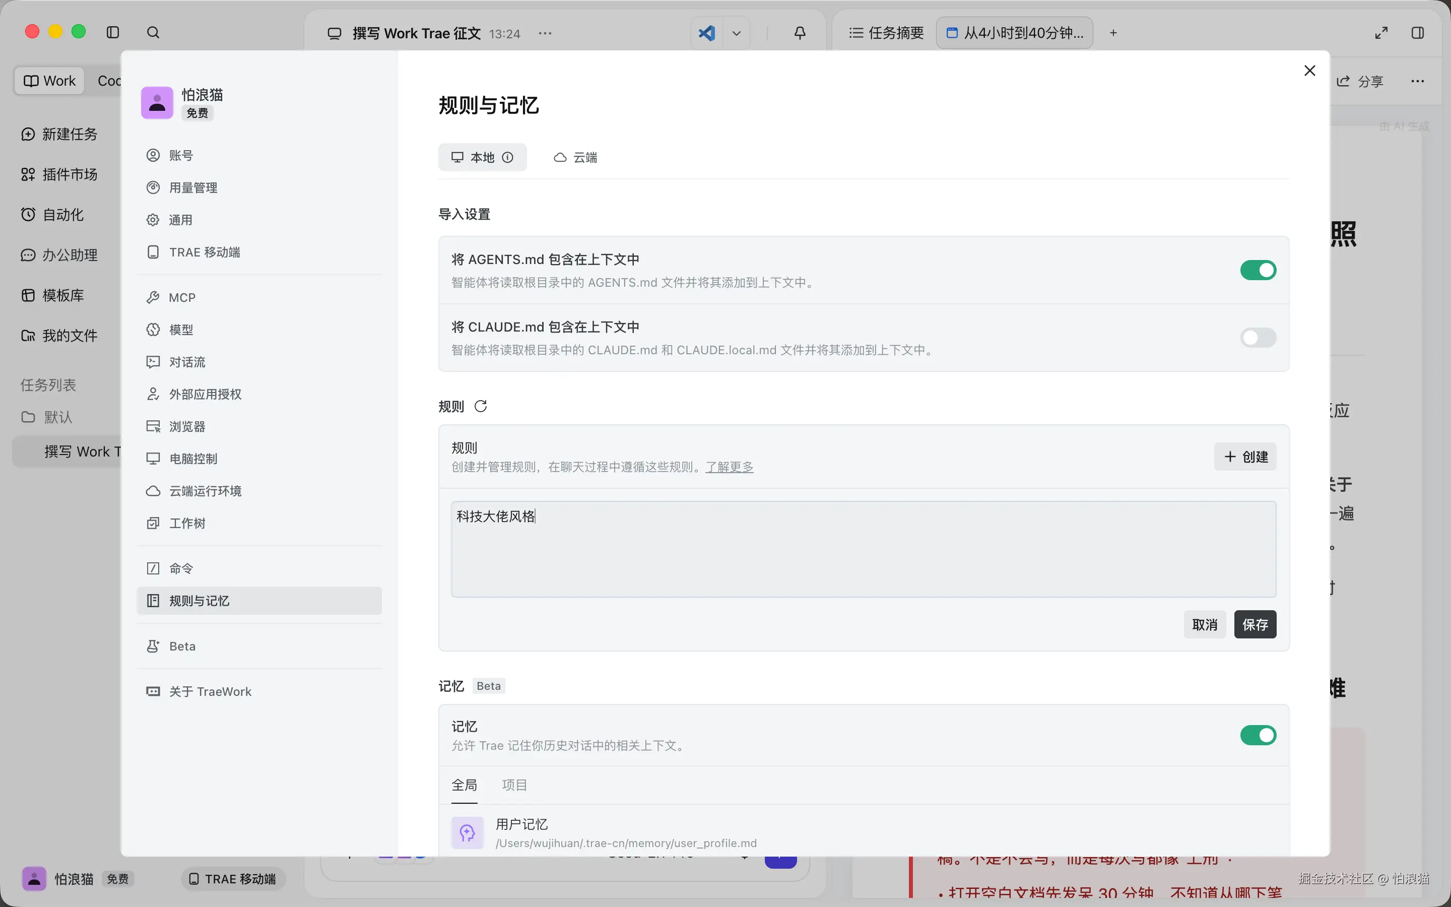Turn off the 记忆 memory toggle
The width and height of the screenshot is (1451, 907).
(1258, 736)
